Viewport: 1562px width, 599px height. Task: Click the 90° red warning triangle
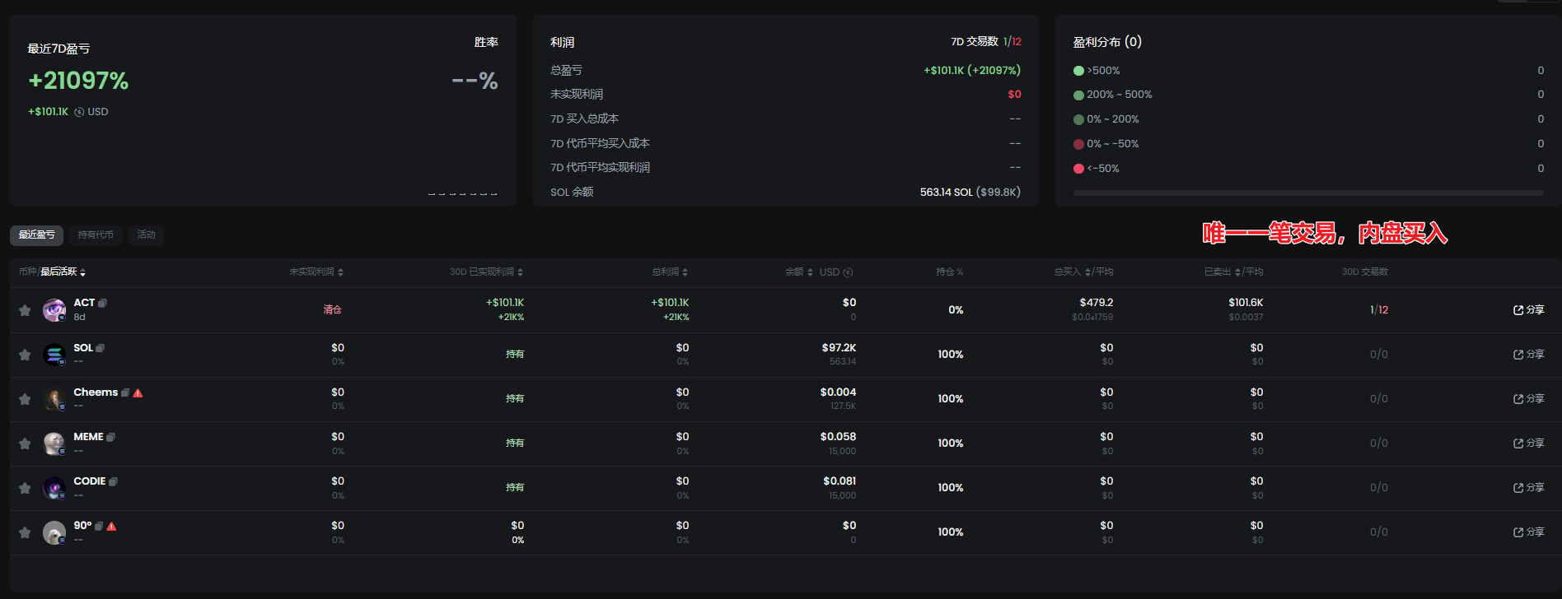112,527
